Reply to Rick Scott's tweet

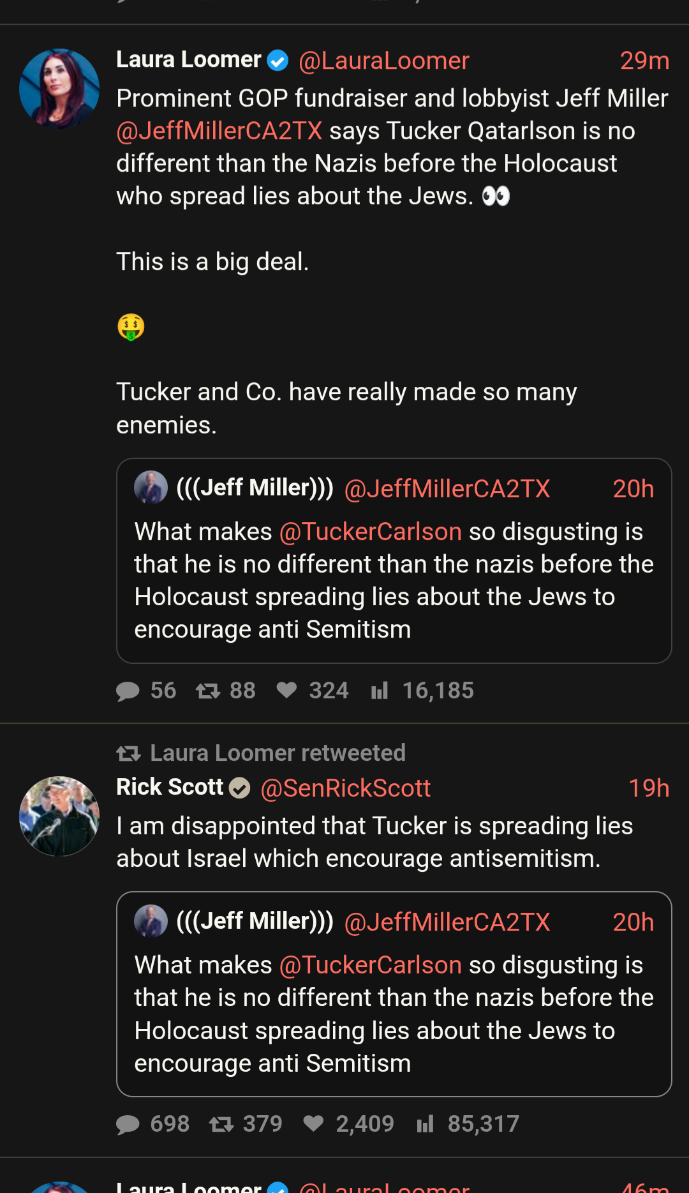pos(128,1125)
